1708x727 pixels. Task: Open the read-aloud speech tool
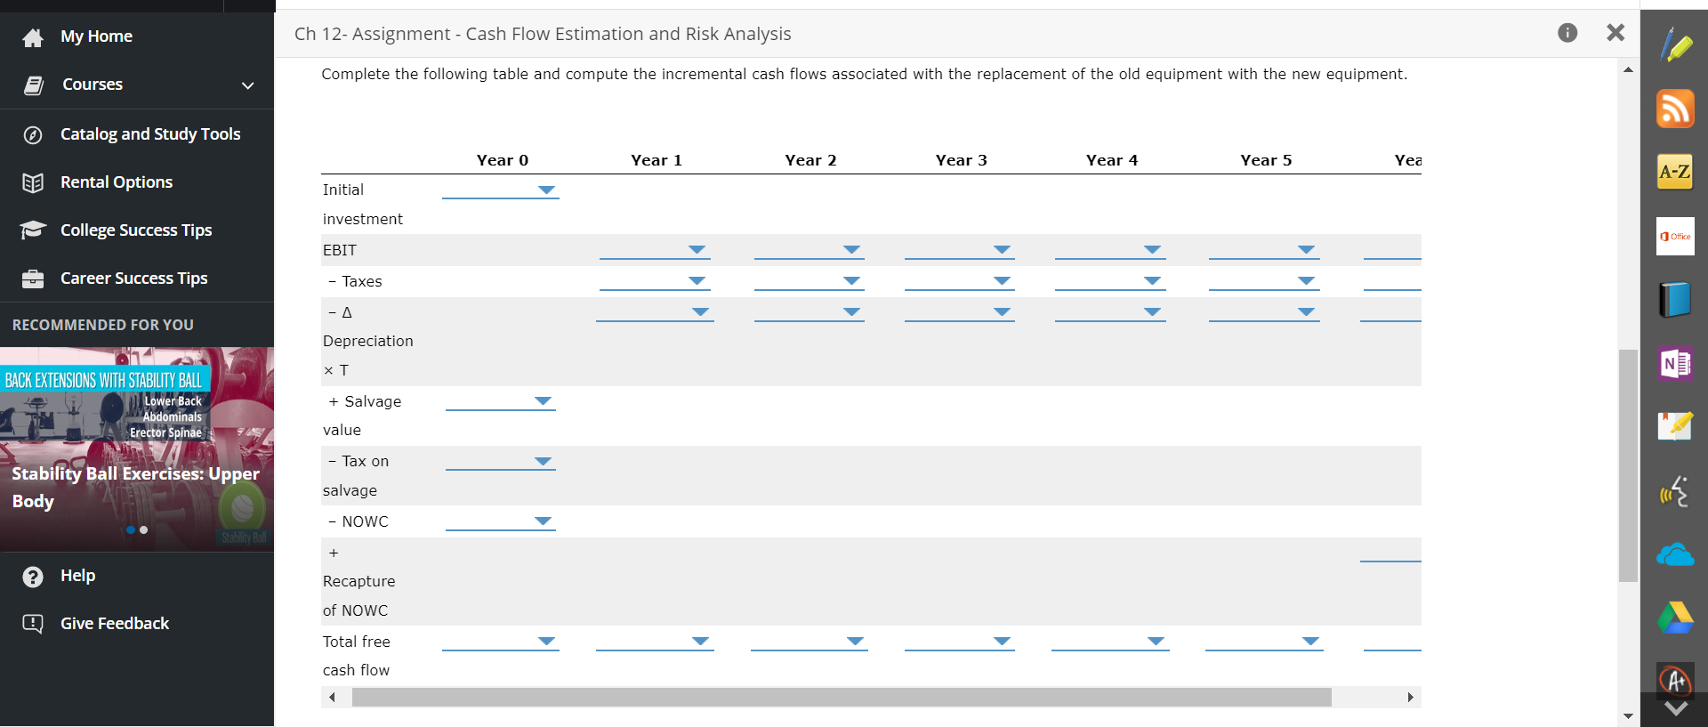click(x=1675, y=491)
